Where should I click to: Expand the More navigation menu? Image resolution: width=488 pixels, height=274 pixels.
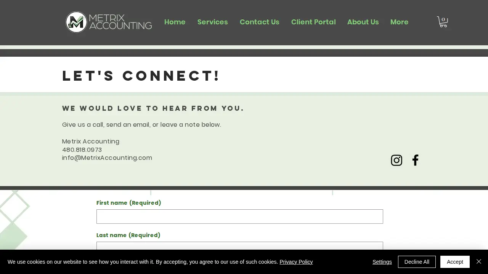399,22
